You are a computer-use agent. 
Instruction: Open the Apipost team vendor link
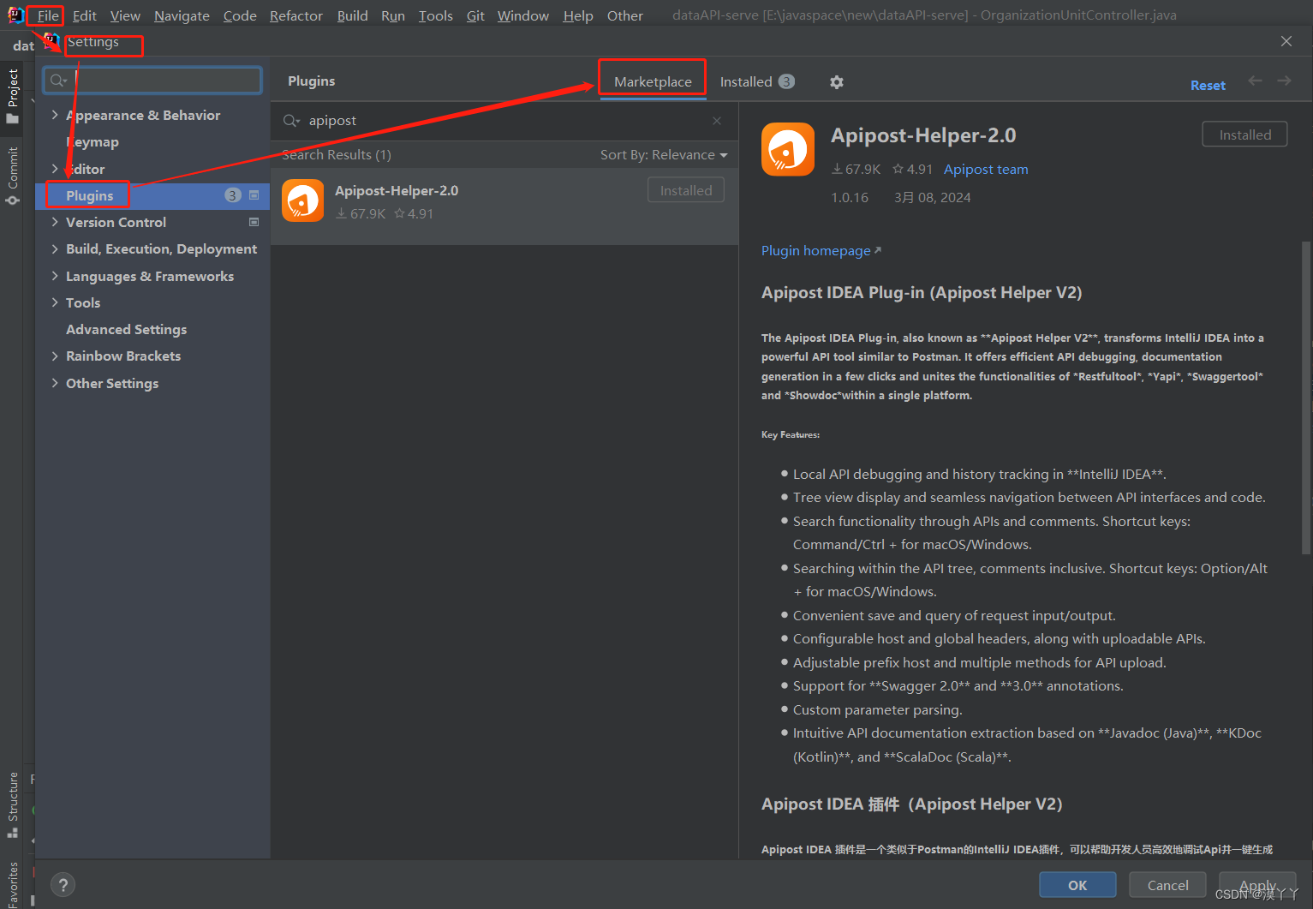pyautogui.click(x=986, y=170)
